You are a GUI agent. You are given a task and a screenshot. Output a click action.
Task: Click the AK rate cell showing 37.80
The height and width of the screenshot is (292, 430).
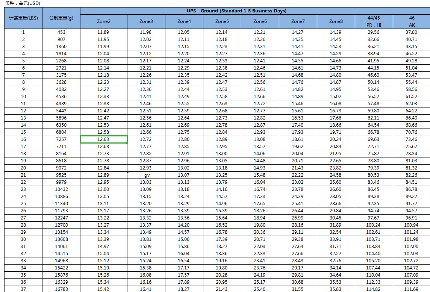(412, 32)
